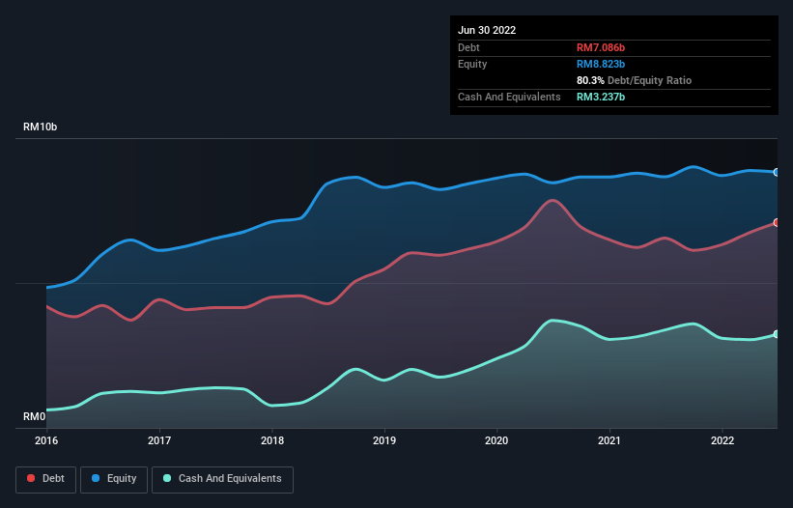The width and height of the screenshot is (793, 508).
Task: Select the 2016 x-axis label
Action: pyautogui.click(x=46, y=440)
